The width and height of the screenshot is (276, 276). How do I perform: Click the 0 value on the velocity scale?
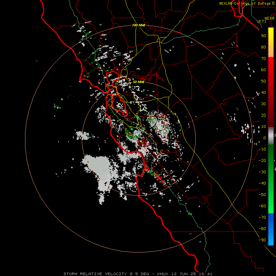tap(265, 138)
